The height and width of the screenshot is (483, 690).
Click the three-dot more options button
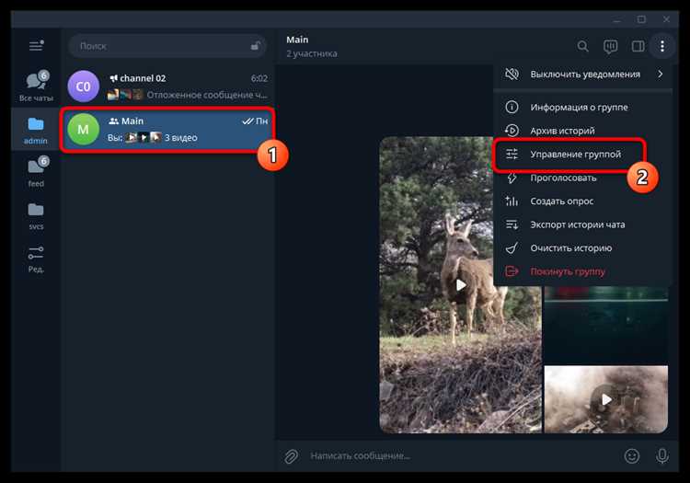pos(662,46)
